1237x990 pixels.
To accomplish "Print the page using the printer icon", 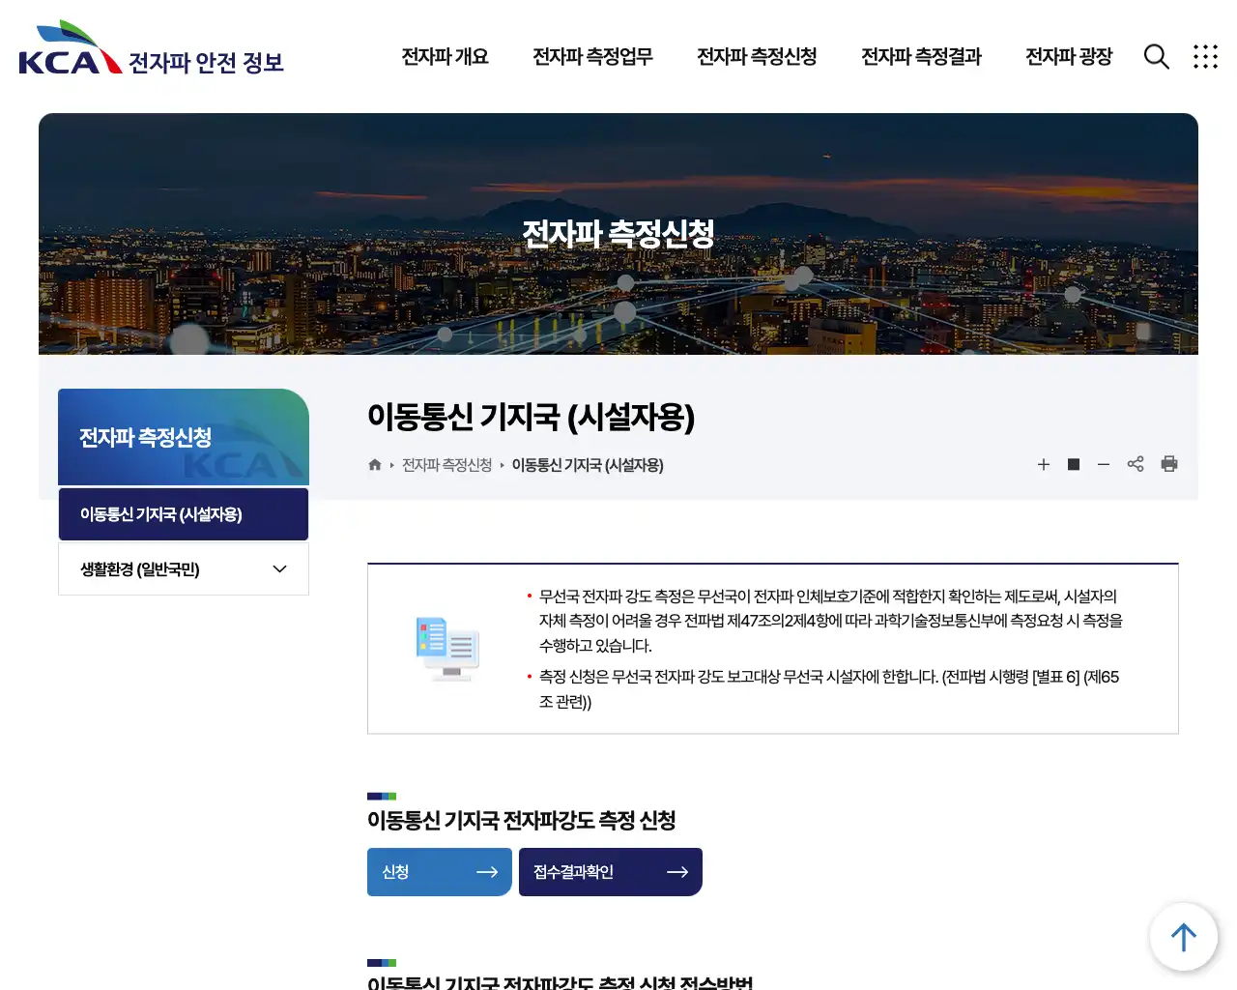I will click(x=1169, y=464).
